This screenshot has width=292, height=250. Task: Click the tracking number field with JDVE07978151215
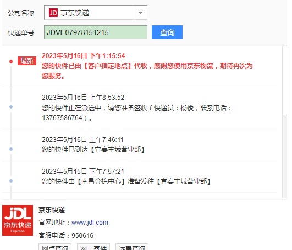tap(96, 32)
